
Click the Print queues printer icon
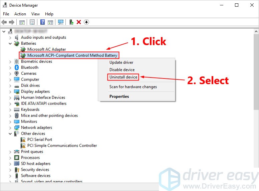click(17, 152)
